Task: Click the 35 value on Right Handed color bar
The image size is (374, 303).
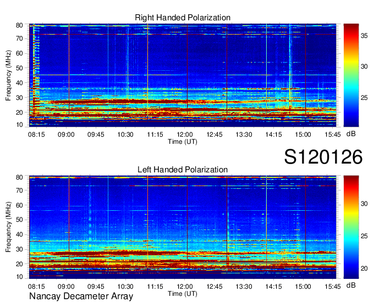Action: pyautogui.click(x=364, y=36)
